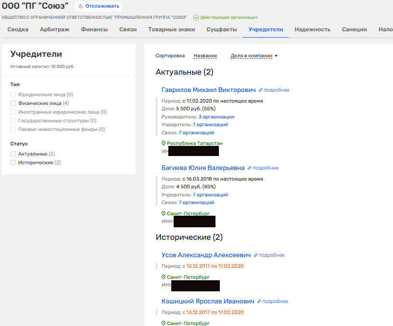Switch to the Финансы tab
The height and width of the screenshot is (326, 393).
coord(94,29)
